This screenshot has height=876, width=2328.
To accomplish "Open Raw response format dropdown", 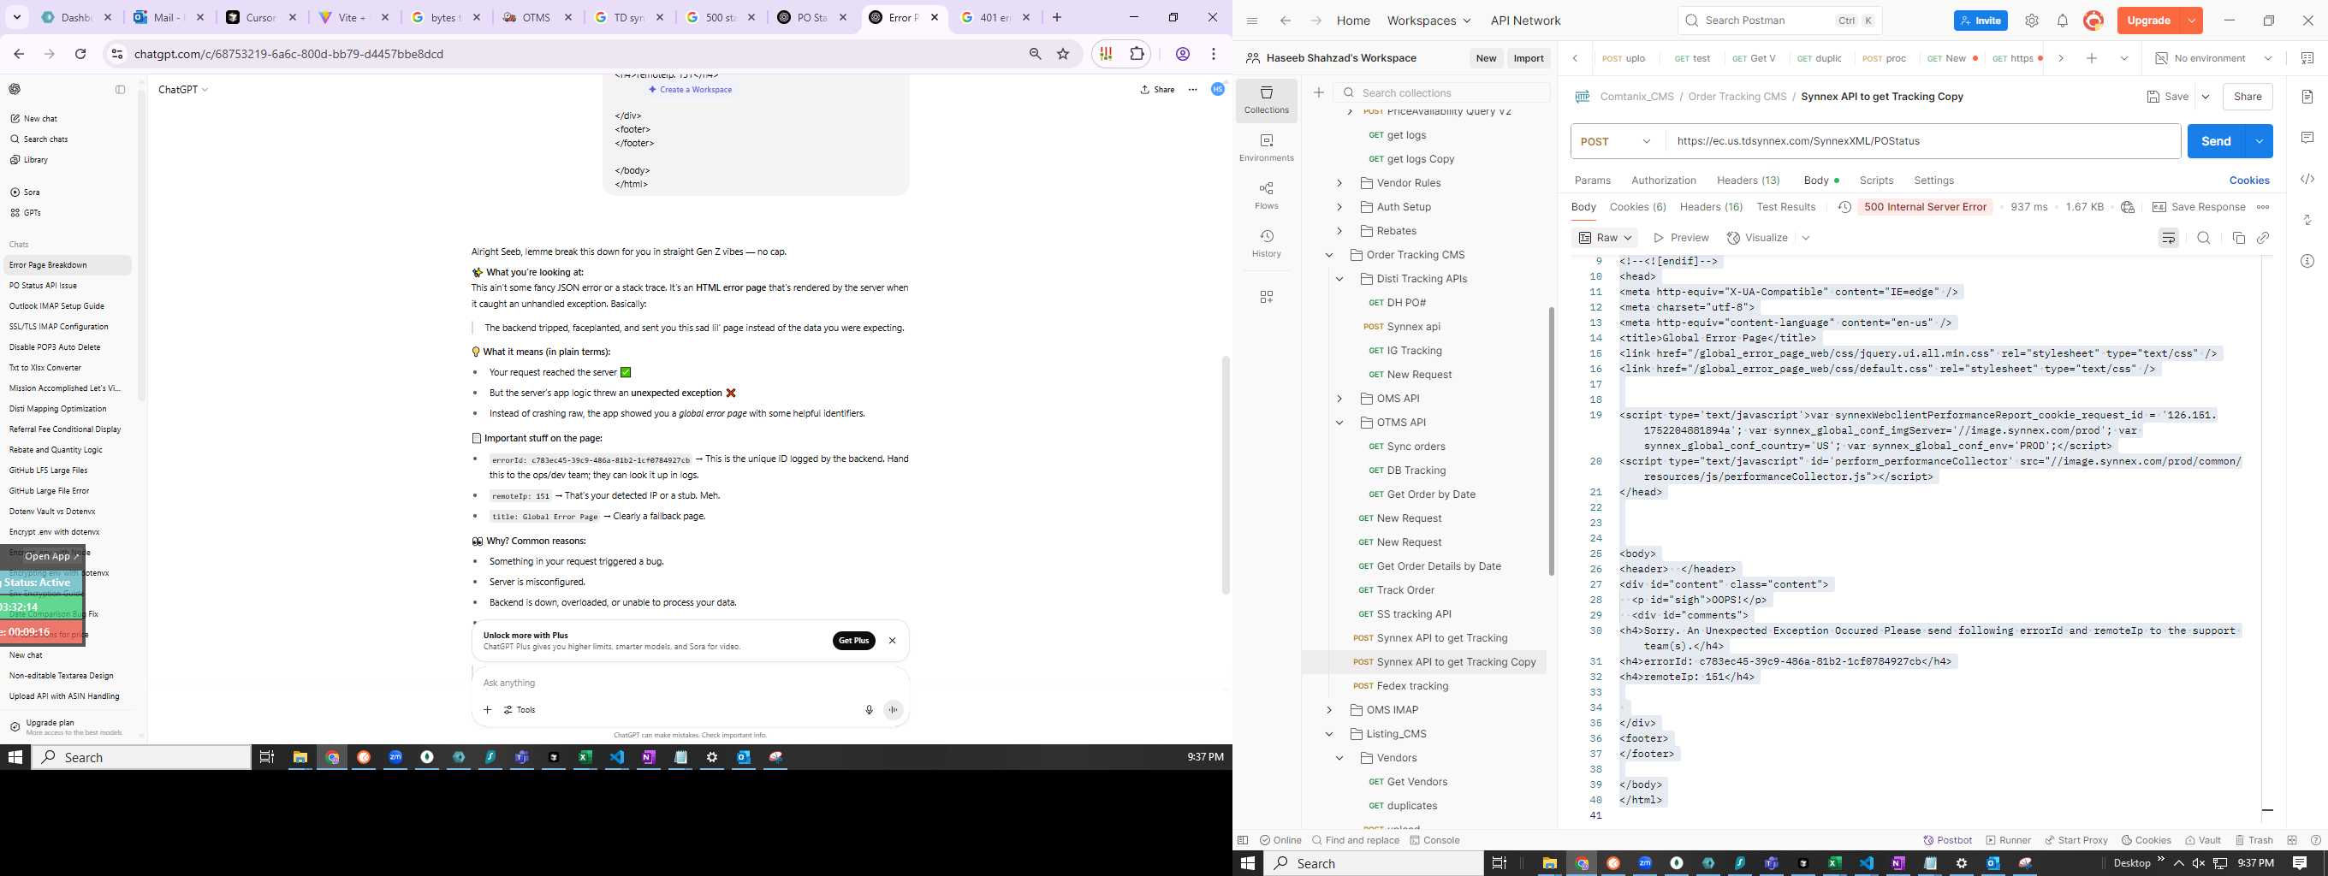I will pyautogui.click(x=1605, y=238).
